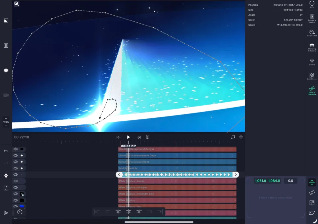Open the layers stack icon in left sidebar
318x224 pixels.
[x=6, y=70]
